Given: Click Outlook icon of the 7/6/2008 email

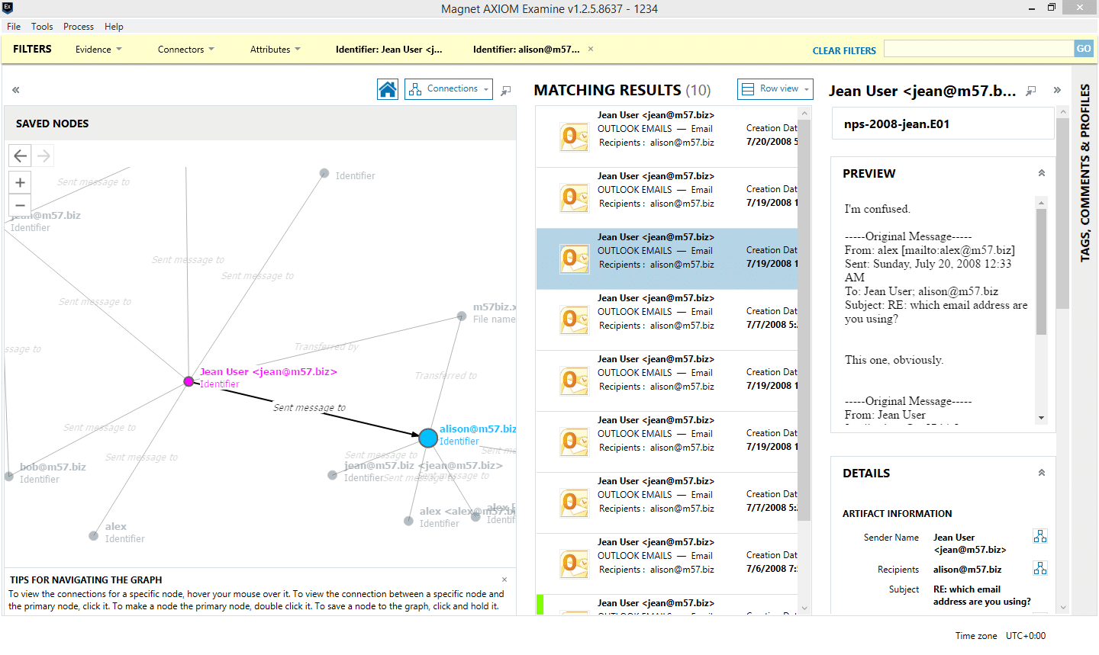Looking at the screenshot, I should click(574, 563).
